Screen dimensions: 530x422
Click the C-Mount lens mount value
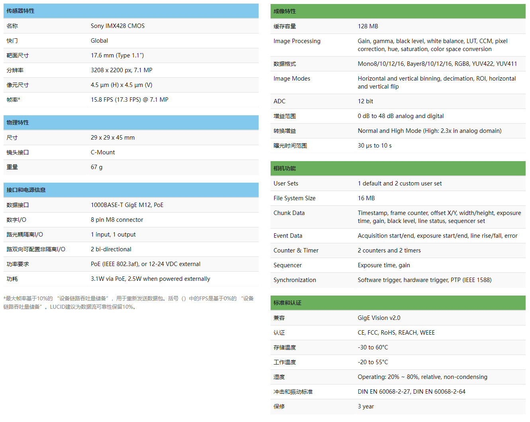point(103,152)
